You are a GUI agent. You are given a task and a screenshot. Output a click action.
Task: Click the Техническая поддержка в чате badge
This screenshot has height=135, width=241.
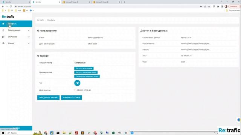click(x=87, y=76)
